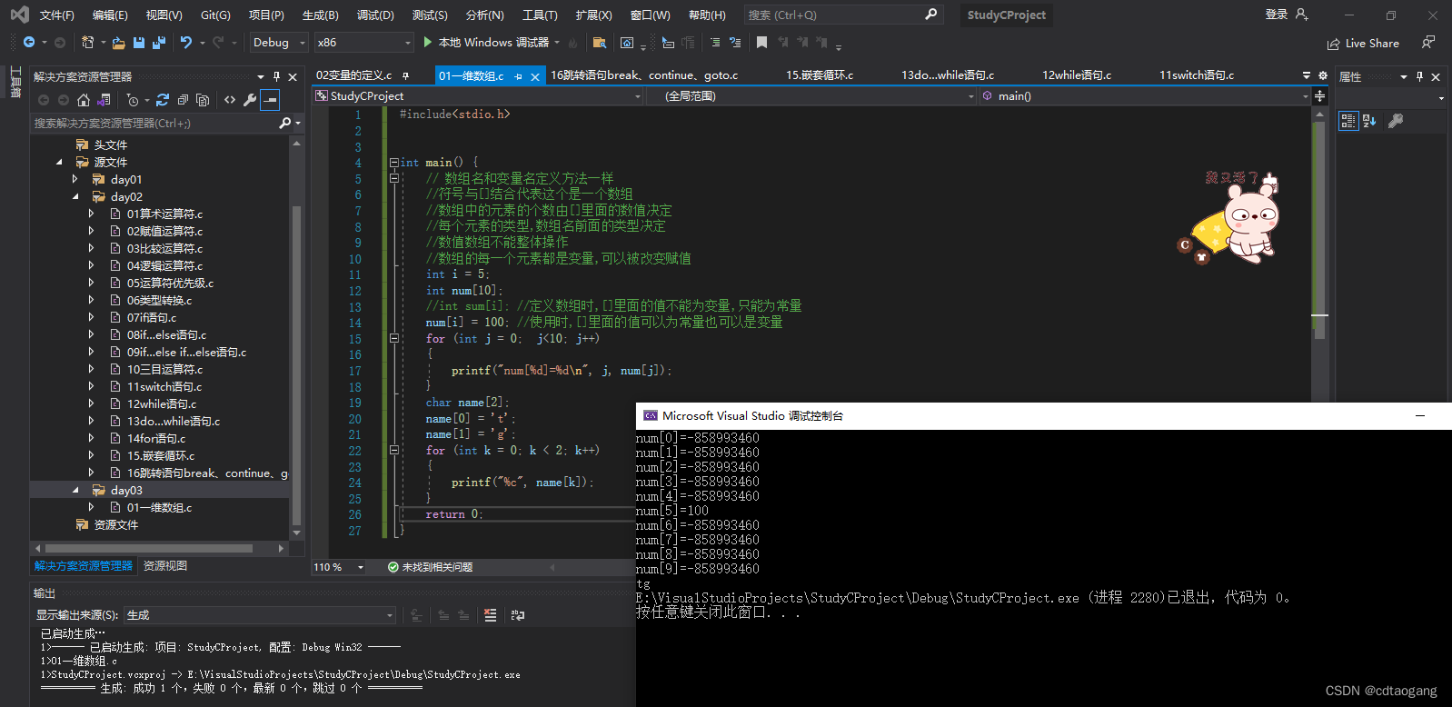Click the Home icon in Solution Explorer
The width and height of the screenshot is (1452, 707).
click(84, 100)
